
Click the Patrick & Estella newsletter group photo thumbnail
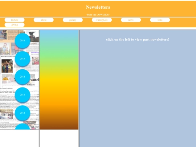pyautogui.click(x=7, y=66)
